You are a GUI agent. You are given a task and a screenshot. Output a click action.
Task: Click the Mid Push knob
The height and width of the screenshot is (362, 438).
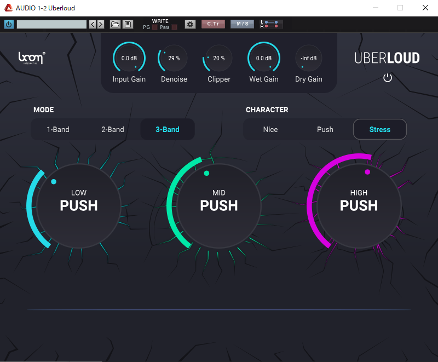pyautogui.click(x=219, y=206)
